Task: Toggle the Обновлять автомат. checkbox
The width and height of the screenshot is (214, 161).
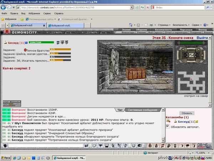Action: (x=168, y=126)
